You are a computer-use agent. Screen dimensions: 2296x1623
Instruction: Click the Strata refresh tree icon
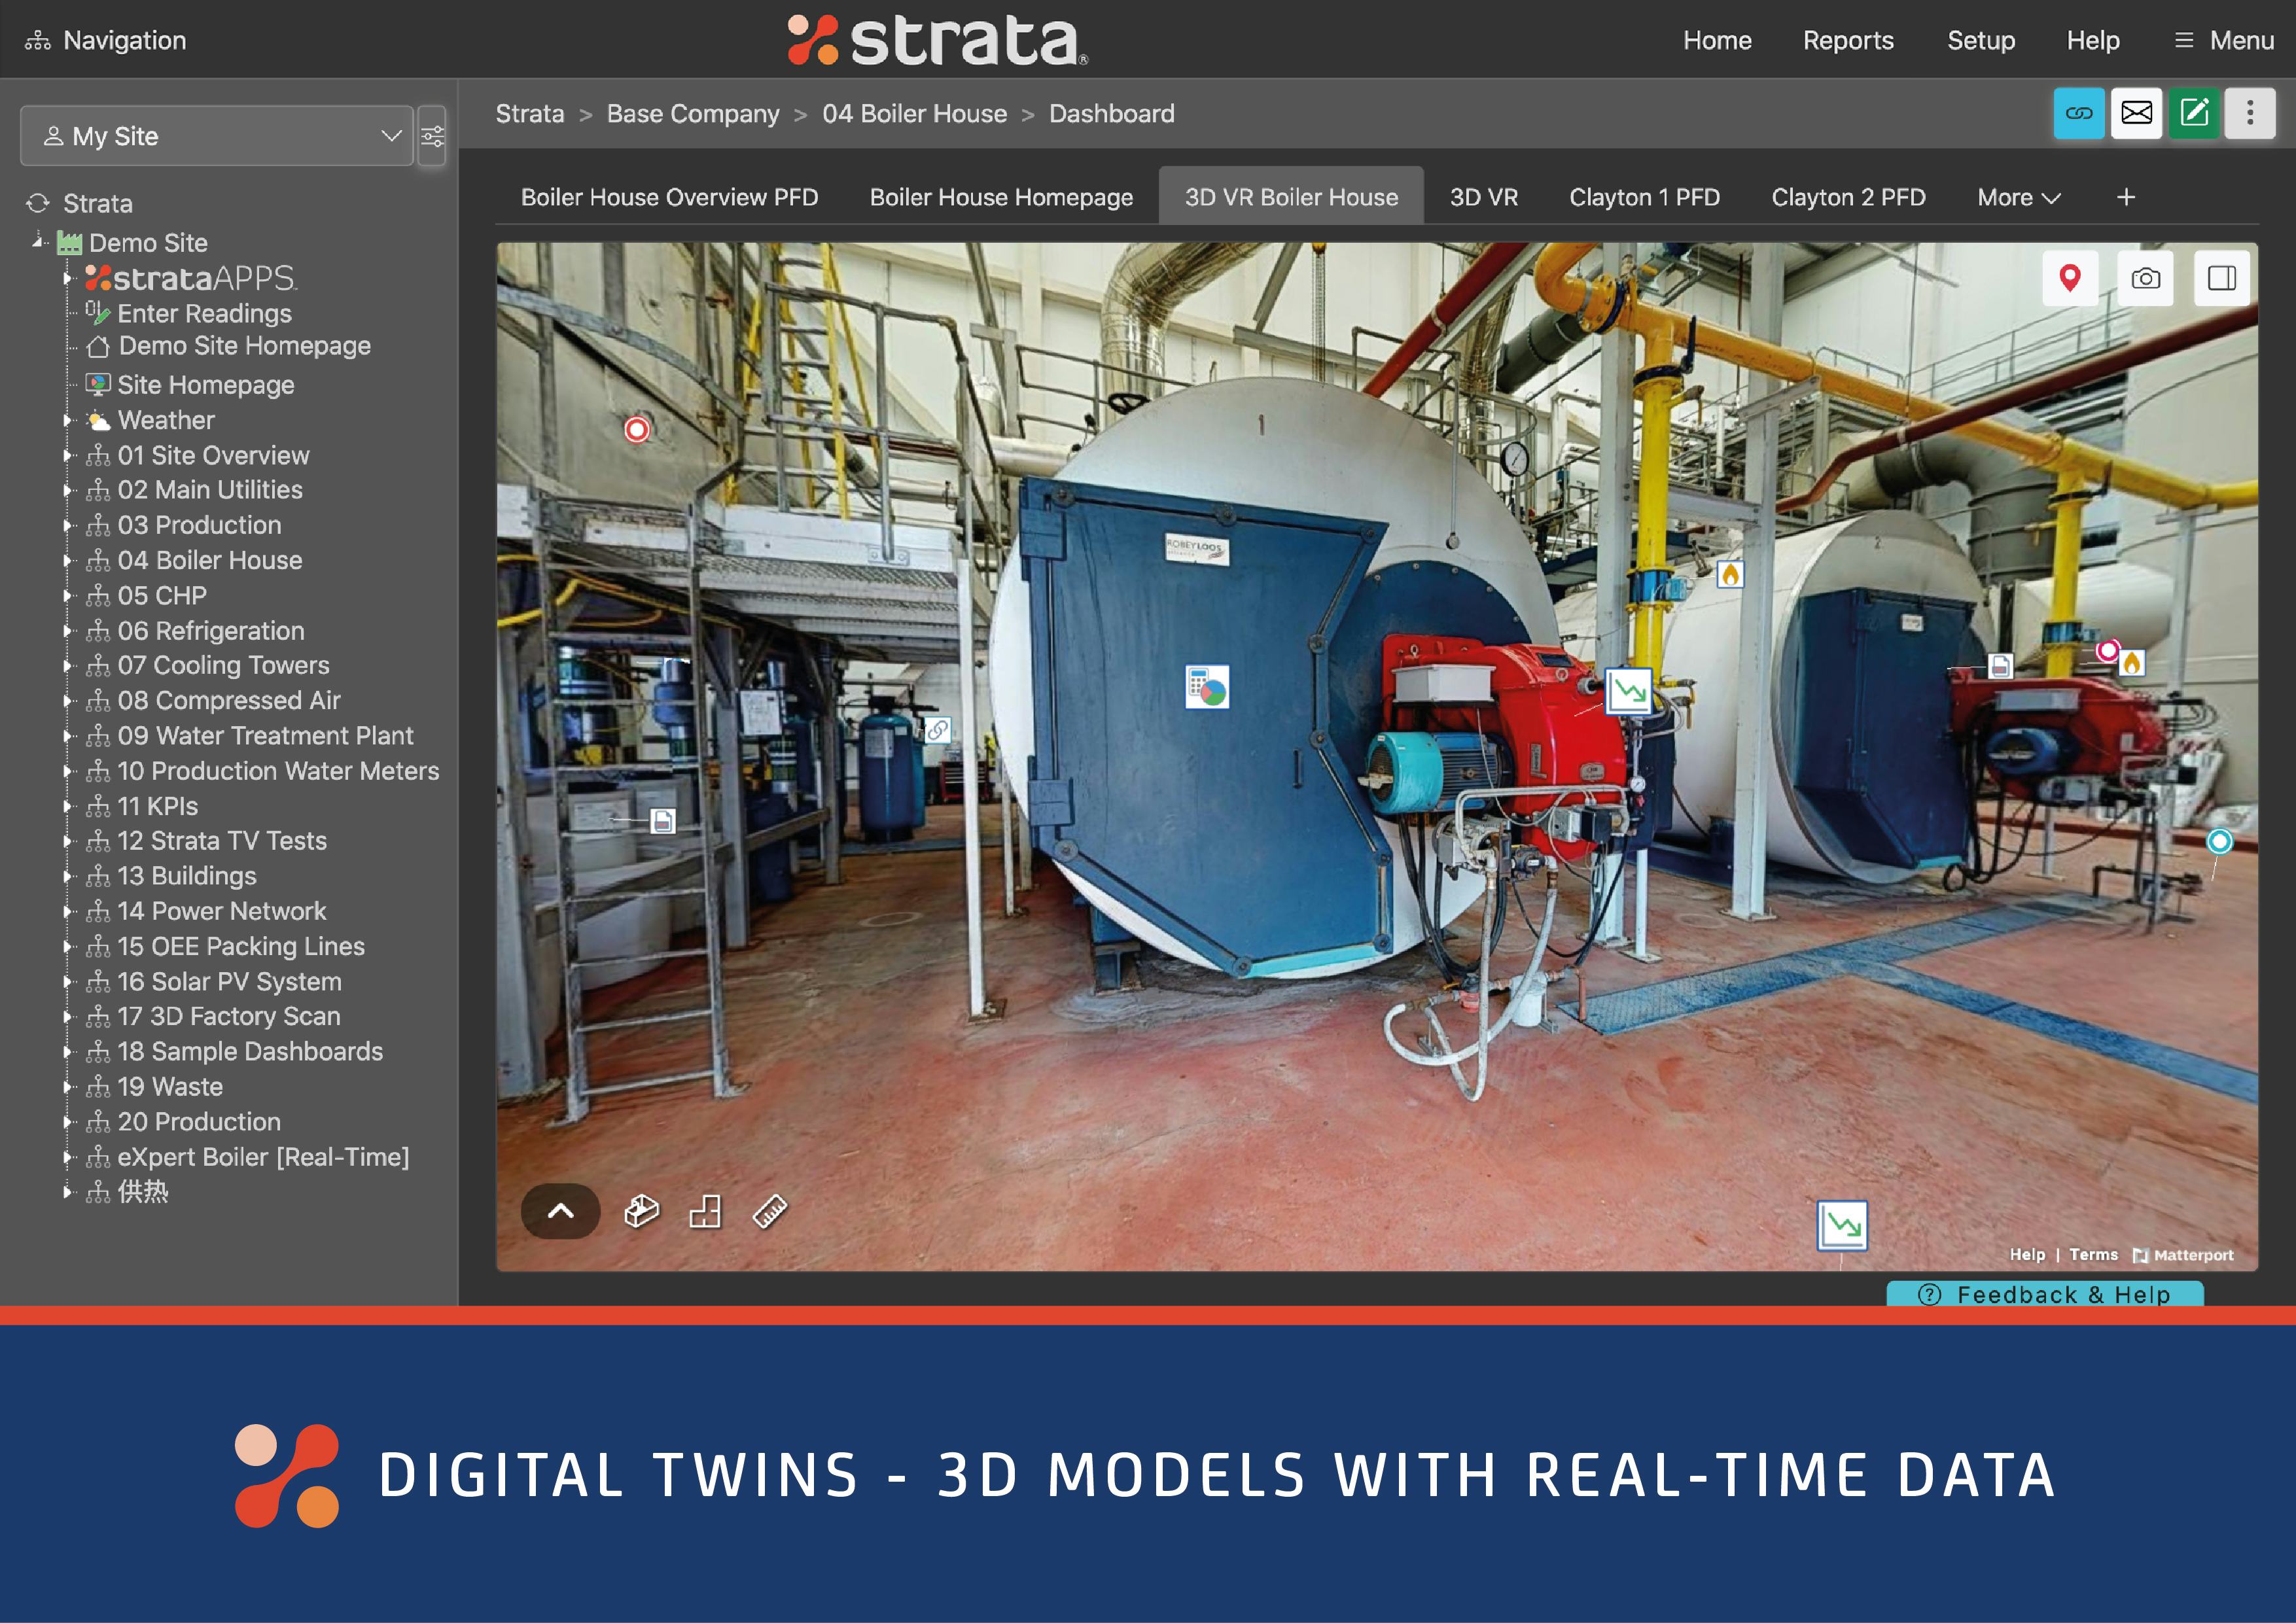(38, 203)
